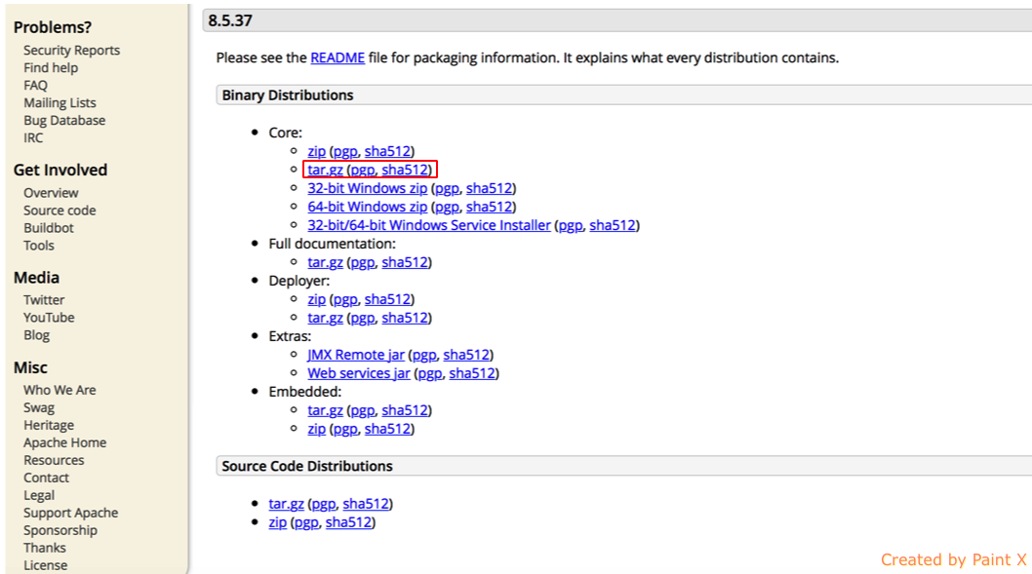Screen dimensions: 1032x574
Task: Download the JMX Remote jar
Action: click(356, 355)
